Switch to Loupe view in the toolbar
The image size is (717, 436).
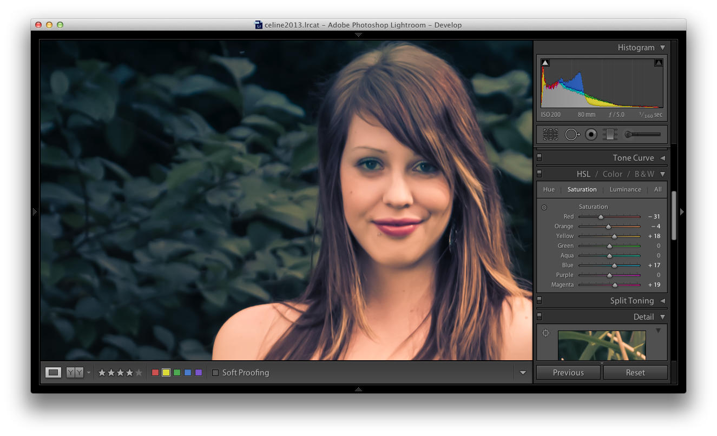click(x=52, y=372)
